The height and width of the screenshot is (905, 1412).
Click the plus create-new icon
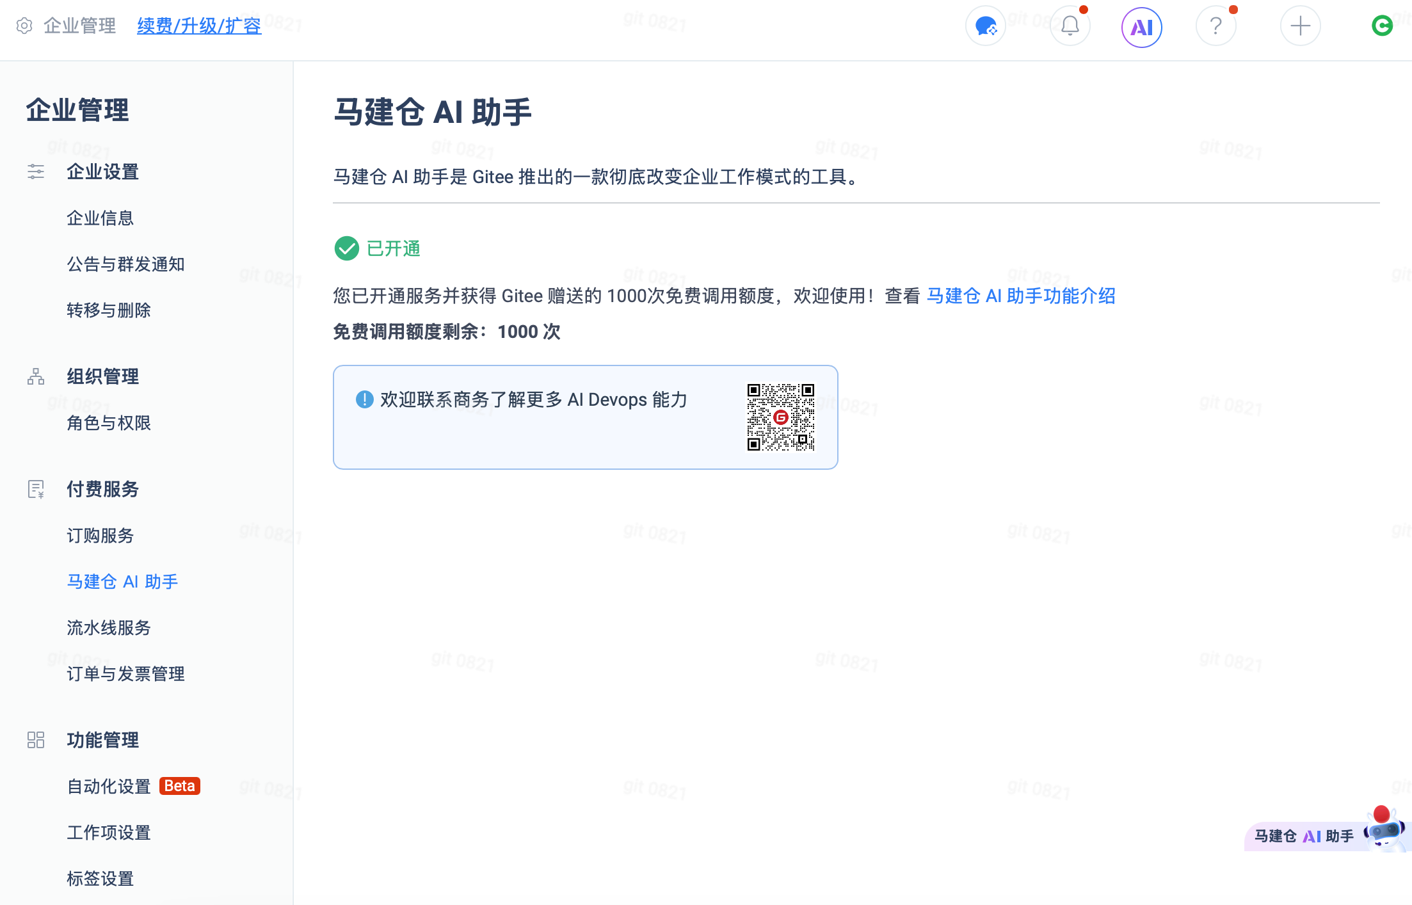[1301, 26]
